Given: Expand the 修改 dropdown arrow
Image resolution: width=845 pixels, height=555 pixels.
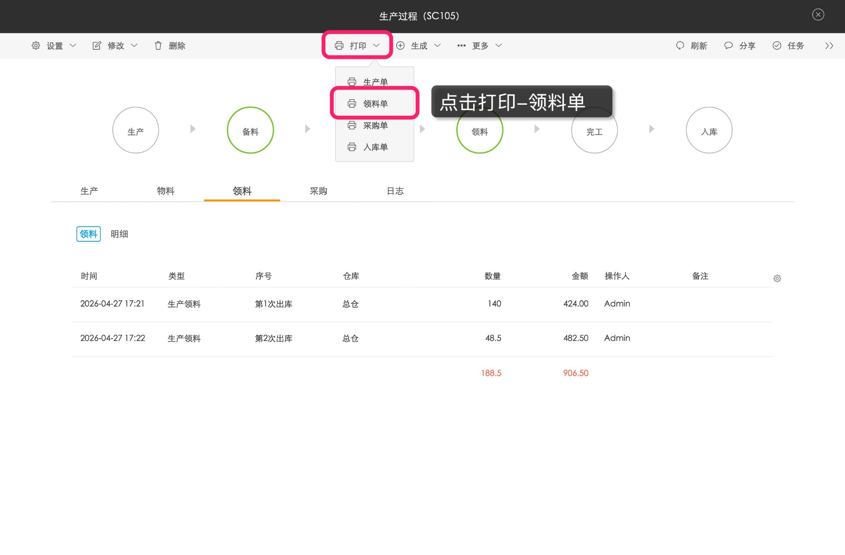Looking at the screenshot, I should (x=134, y=45).
